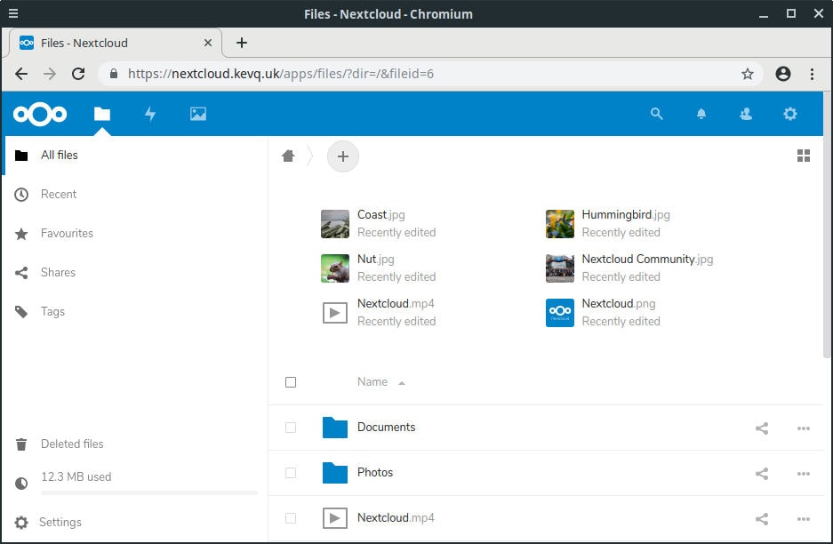Image resolution: width=833 pixels, height=544 pixels.
Task: Click the storage quota usage bar
Action: (x=129, y=493)
